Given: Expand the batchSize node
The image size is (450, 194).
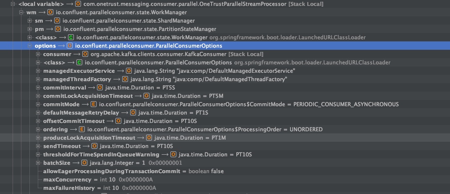Looking at the screenshot, I should [x=38, y=163].
